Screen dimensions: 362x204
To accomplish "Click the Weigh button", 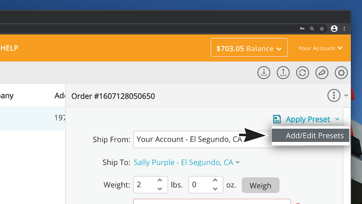I will (260, 185).
